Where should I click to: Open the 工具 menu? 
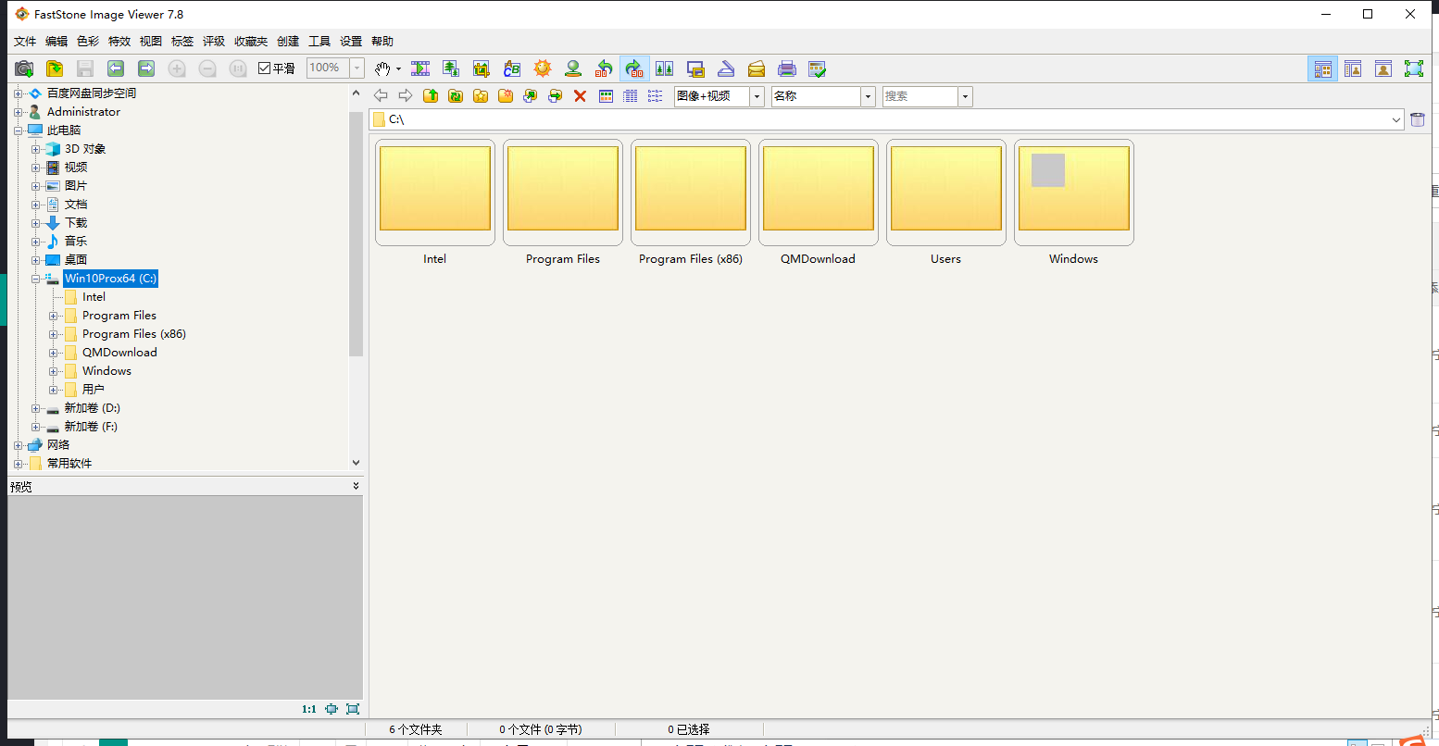pos(319,41)
